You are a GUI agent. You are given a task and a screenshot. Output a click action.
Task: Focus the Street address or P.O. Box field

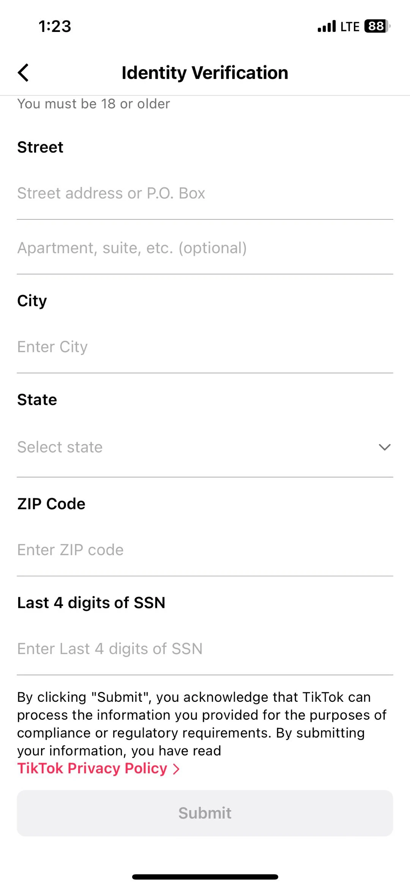205,193
